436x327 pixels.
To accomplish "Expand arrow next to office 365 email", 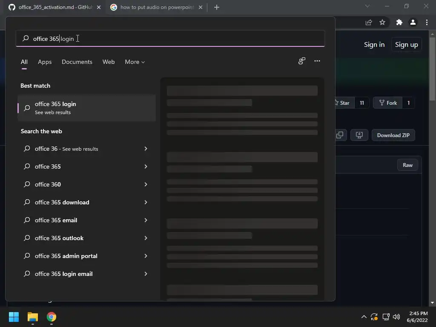I will 146,220.
